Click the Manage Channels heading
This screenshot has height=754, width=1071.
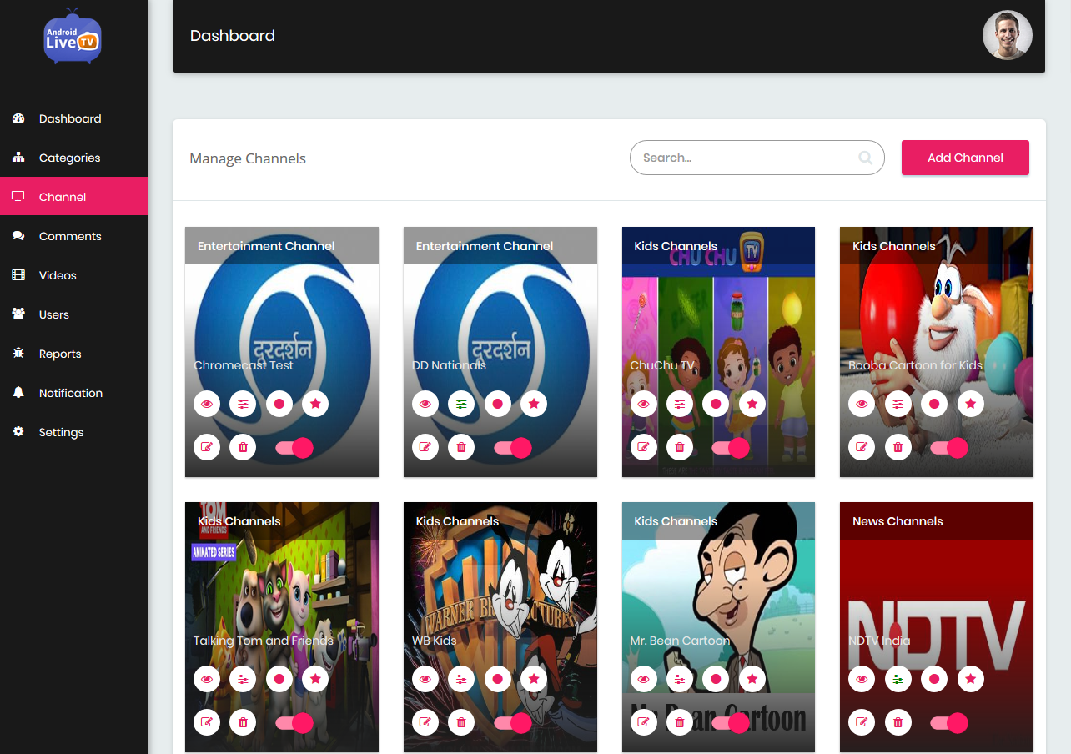point(248,158)
